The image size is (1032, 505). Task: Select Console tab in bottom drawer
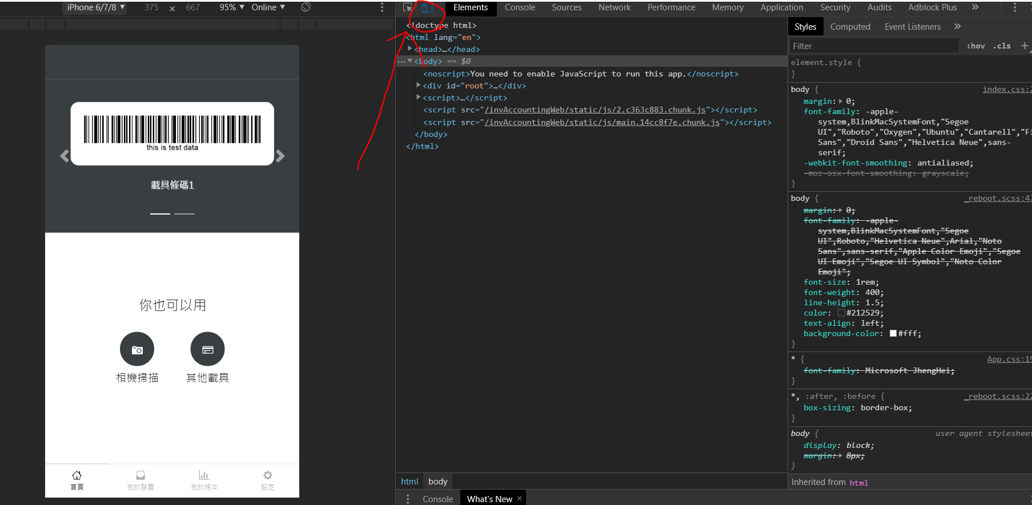437,499
